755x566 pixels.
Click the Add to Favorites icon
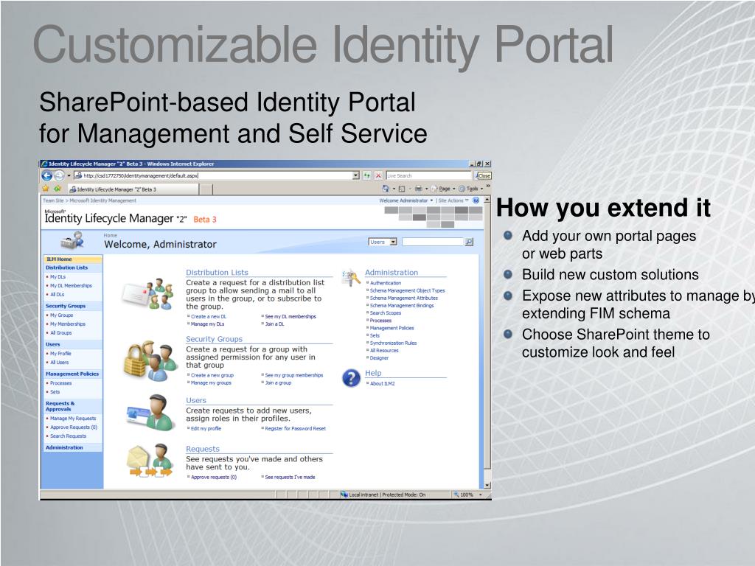(58, 189)
